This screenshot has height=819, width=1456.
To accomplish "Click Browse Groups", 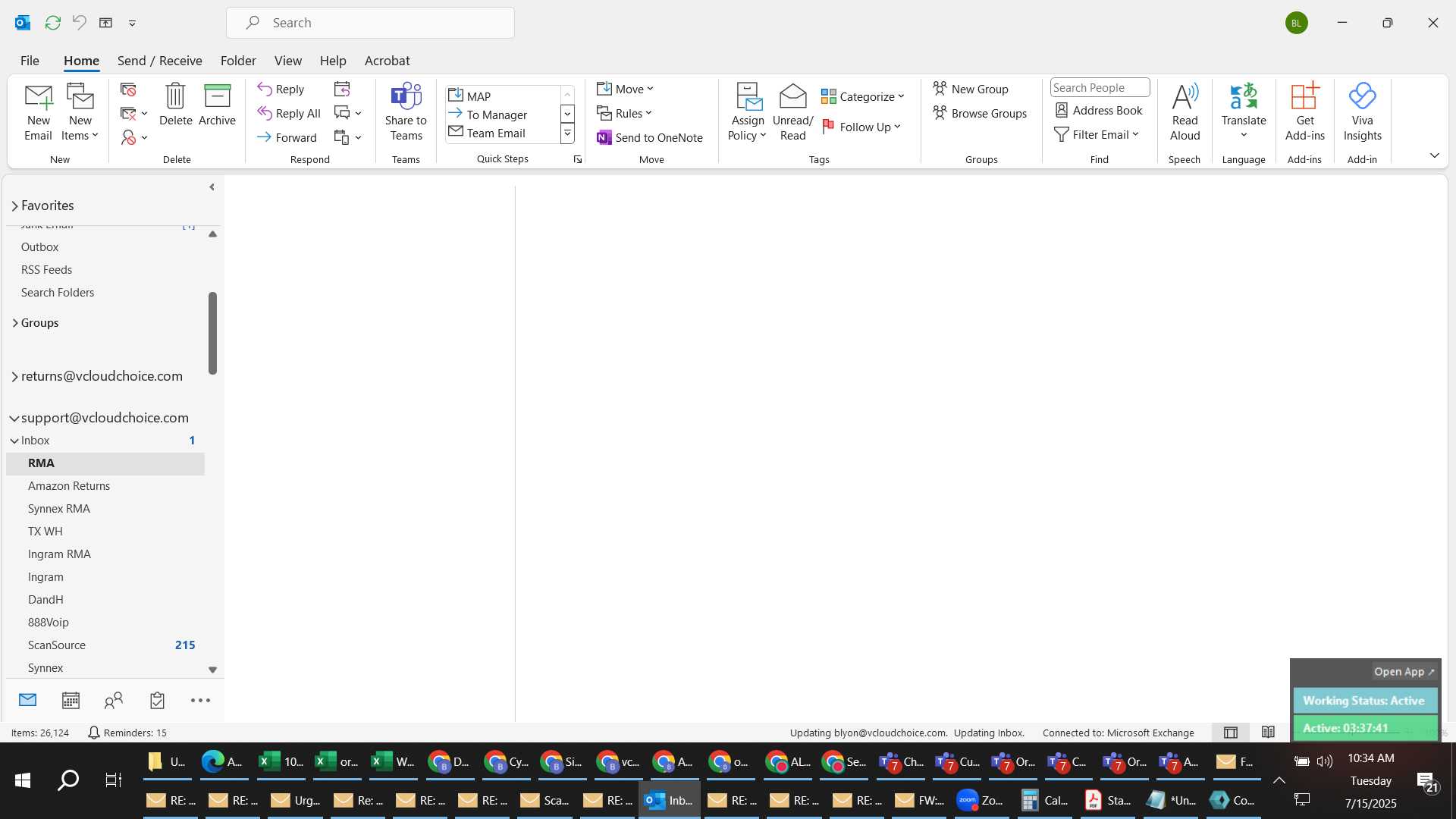I will point(980,113).
